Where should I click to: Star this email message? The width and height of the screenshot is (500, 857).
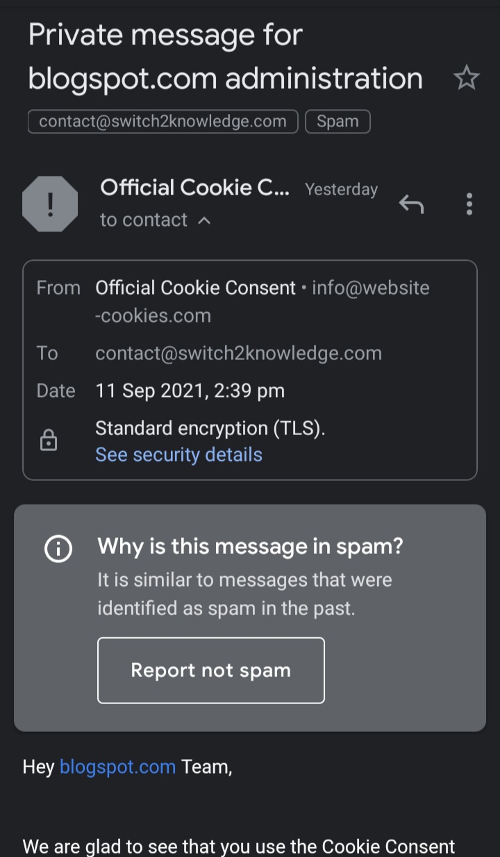[466, 78]
